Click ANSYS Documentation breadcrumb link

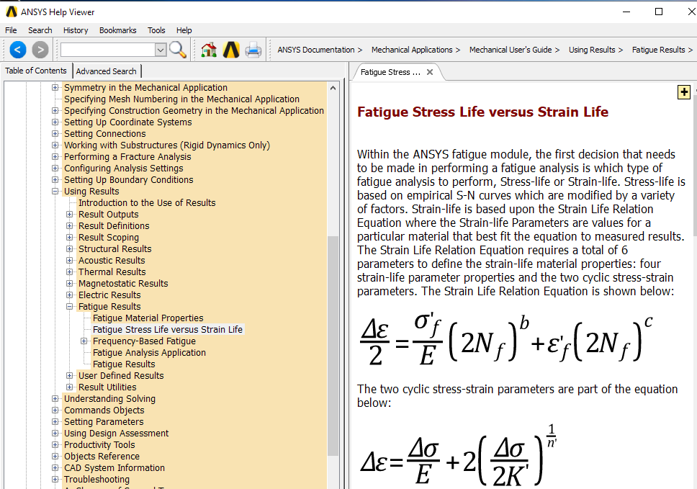point(316,50)
